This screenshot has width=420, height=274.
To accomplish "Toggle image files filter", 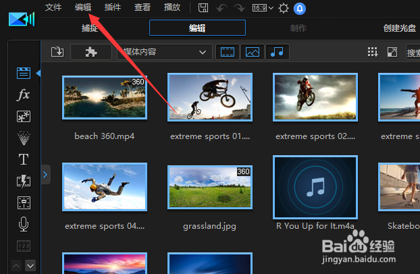I will click(x=253, y=52).
